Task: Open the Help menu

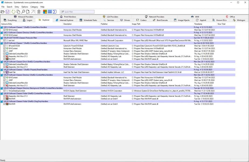Action: (x=42, y=7)
